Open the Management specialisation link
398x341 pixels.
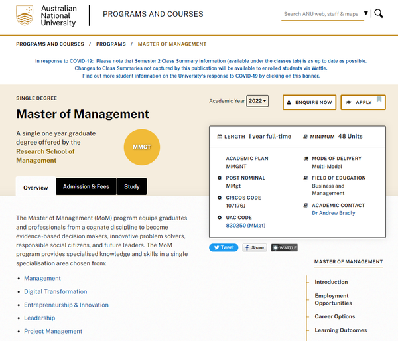click(x=42, y=278)
